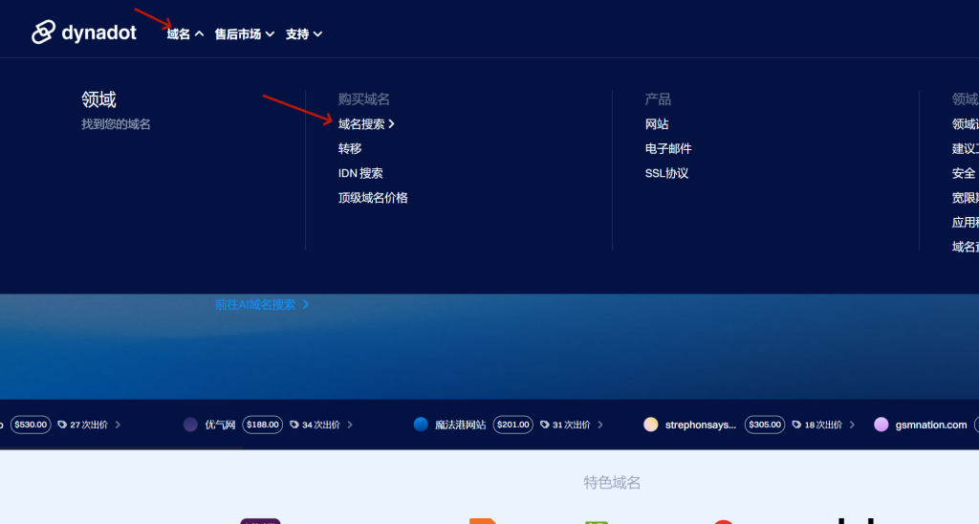
Task: Open the gsmnation.com auction listing
Action: 931,425
